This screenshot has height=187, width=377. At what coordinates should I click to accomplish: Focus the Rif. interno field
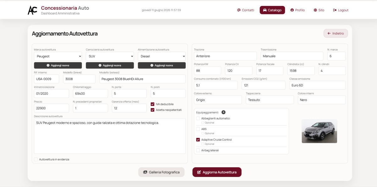pos(46,79)
